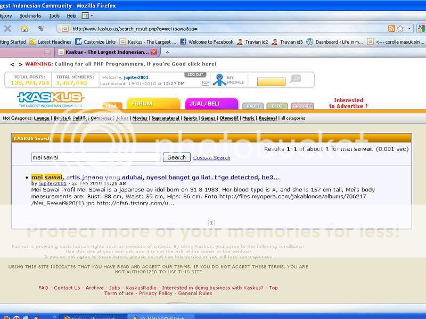Click the WARNING PHP Programmers announcement link
This screenshot has width=426, height=319.
pyautogui.click(x=121, y=64)
